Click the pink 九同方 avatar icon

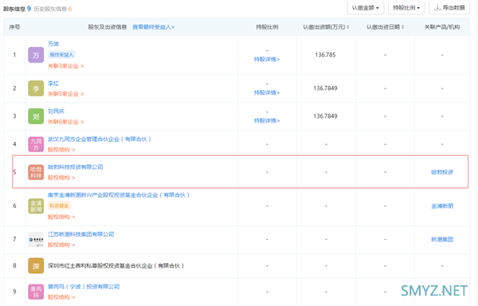tap(36, 144)
